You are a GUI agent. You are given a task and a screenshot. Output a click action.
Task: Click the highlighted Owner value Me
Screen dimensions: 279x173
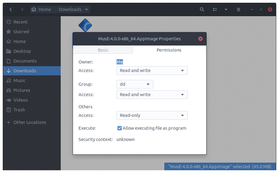(120, 62)
